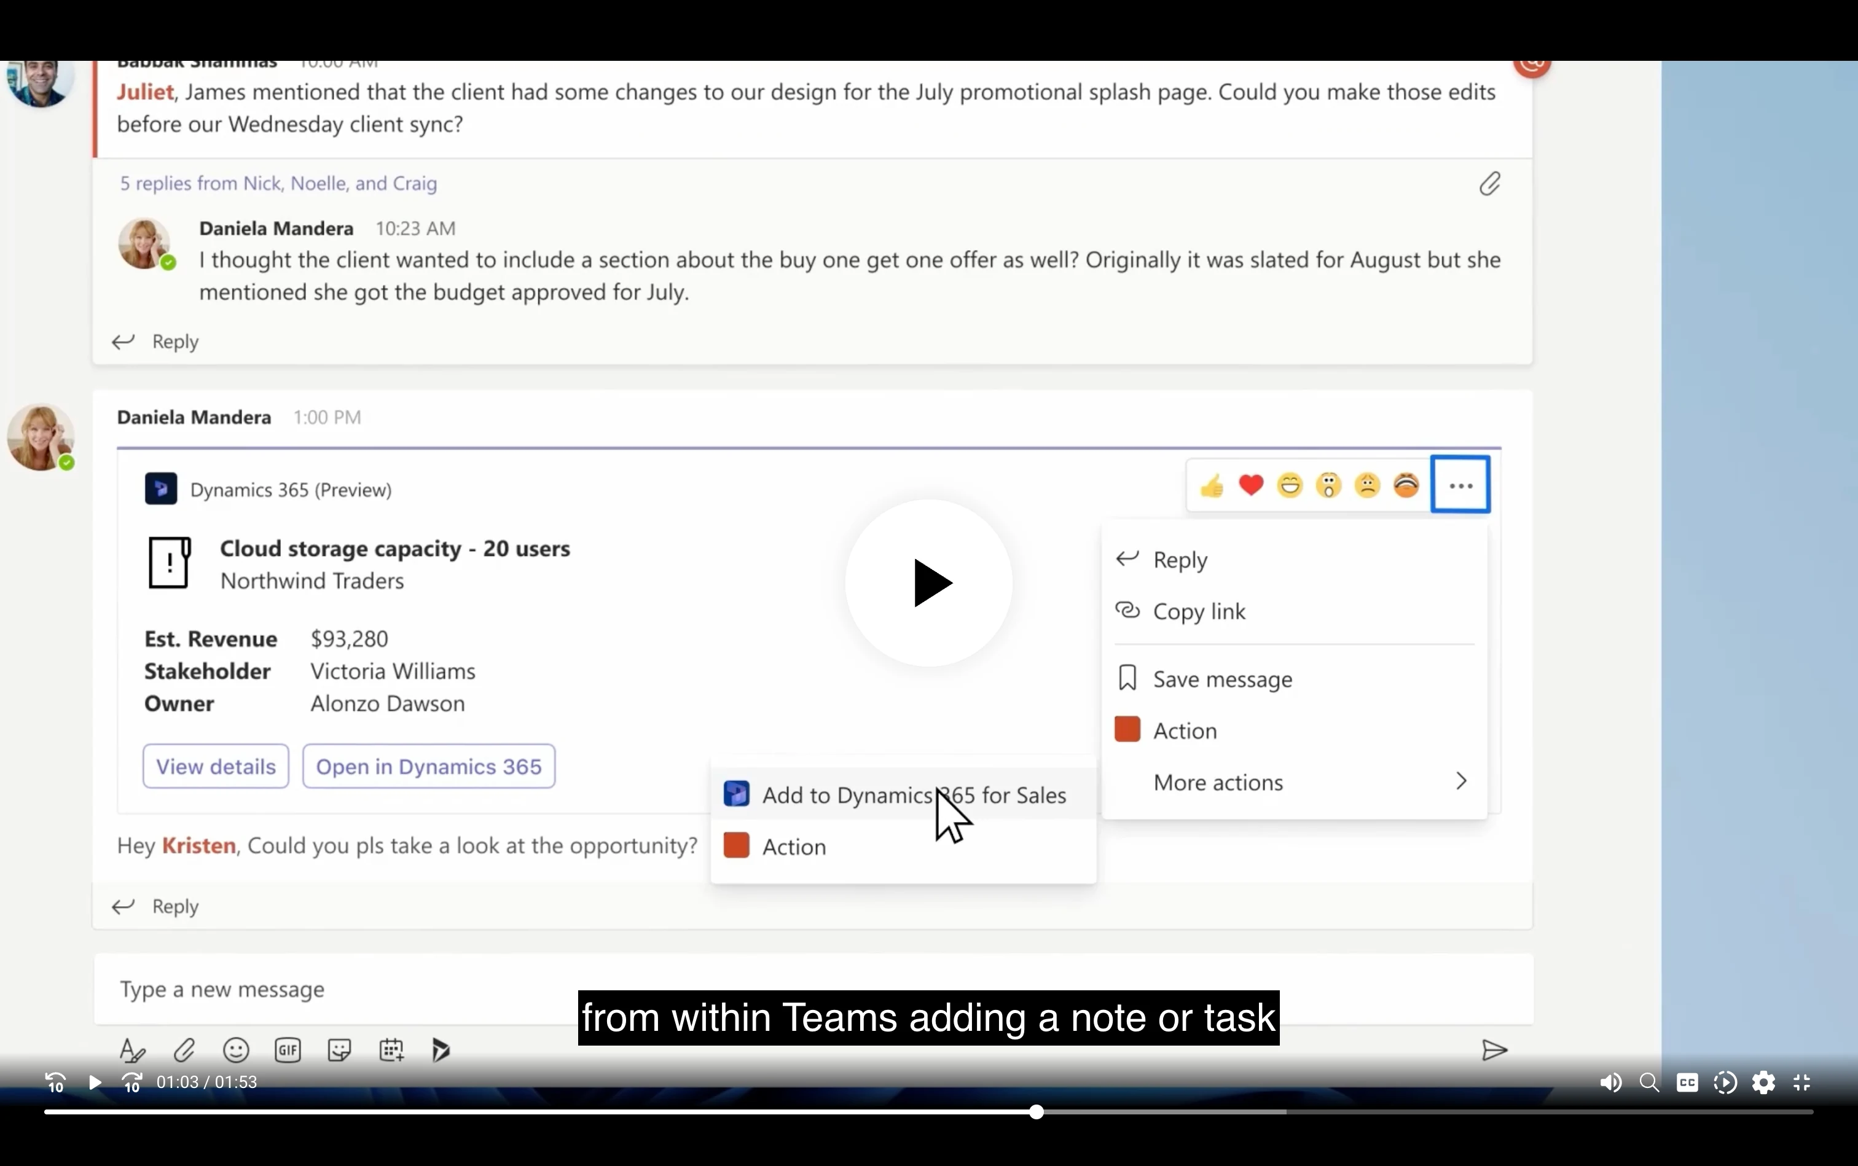Click Reply under the Dynamics 365 card thread

155,906
